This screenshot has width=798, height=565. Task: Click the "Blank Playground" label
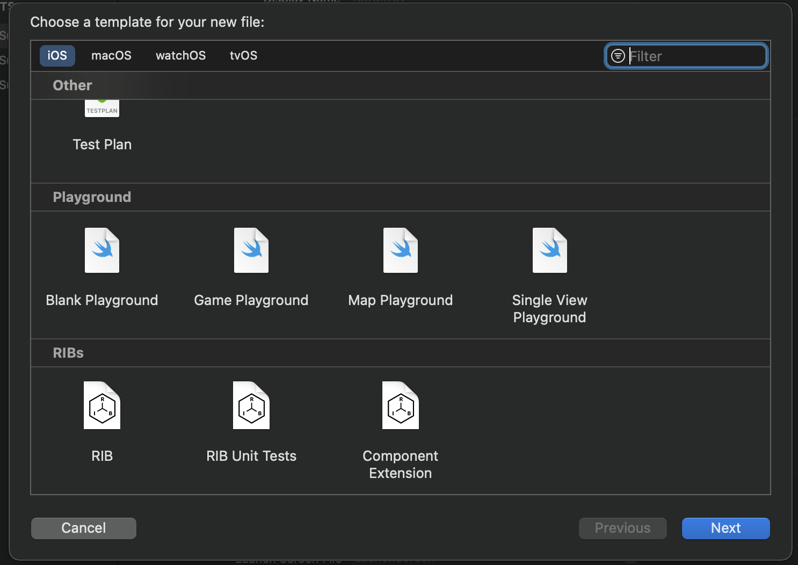(102, 300)
